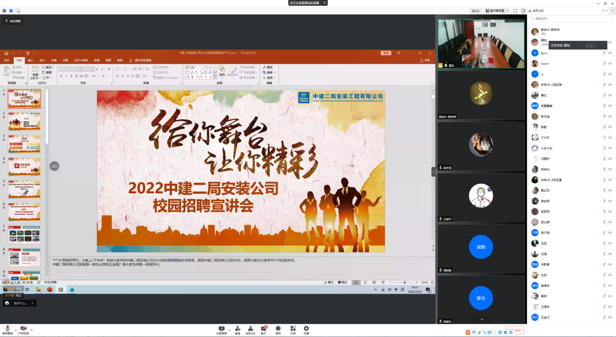Image resolution: width=616 pixels, height=337 pixels.
Task: Click the 解除静音 microphone icon
Action: coord(7,328)
